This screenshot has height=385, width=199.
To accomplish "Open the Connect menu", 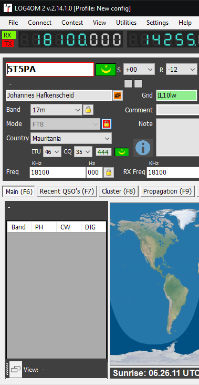I will (39, 23).
